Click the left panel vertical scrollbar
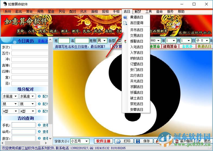The width and height of the screenshot is (213, 151). [50, 83]
